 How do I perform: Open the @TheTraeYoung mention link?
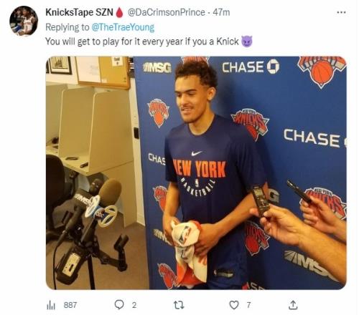click(x=123, y=27)
